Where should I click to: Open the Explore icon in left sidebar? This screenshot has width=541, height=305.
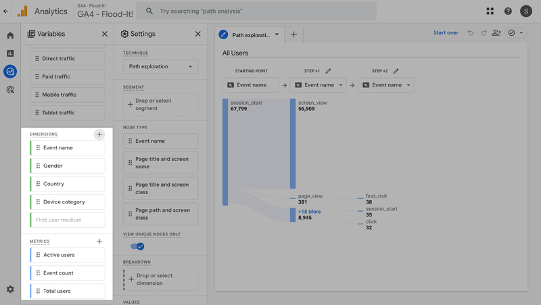click(10, 71)
